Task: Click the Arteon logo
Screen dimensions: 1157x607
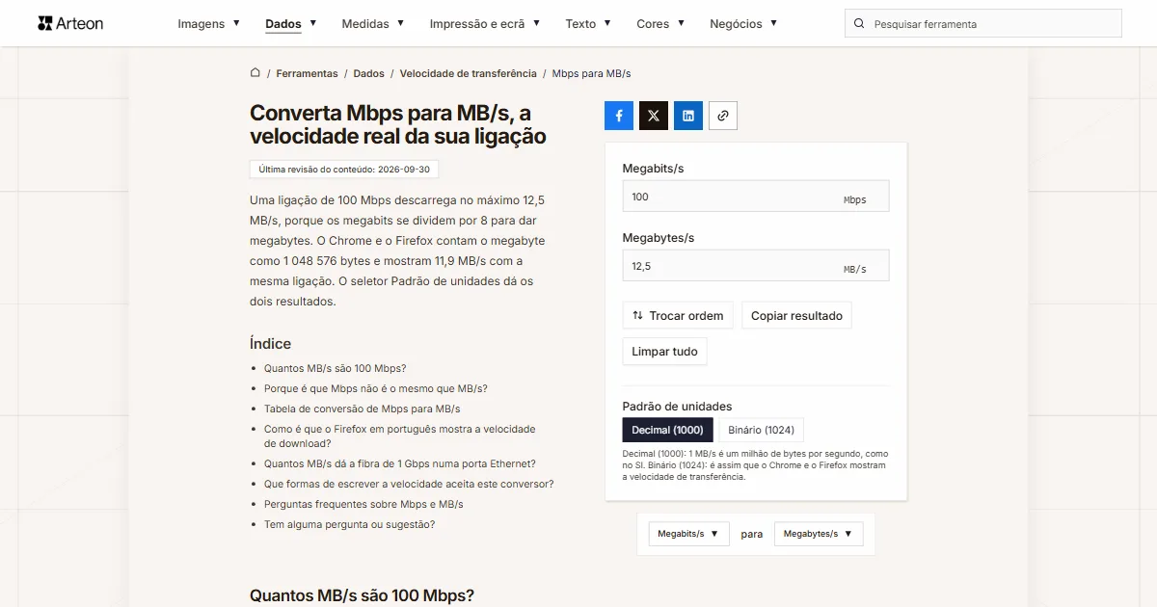Action: click(70, 23)
